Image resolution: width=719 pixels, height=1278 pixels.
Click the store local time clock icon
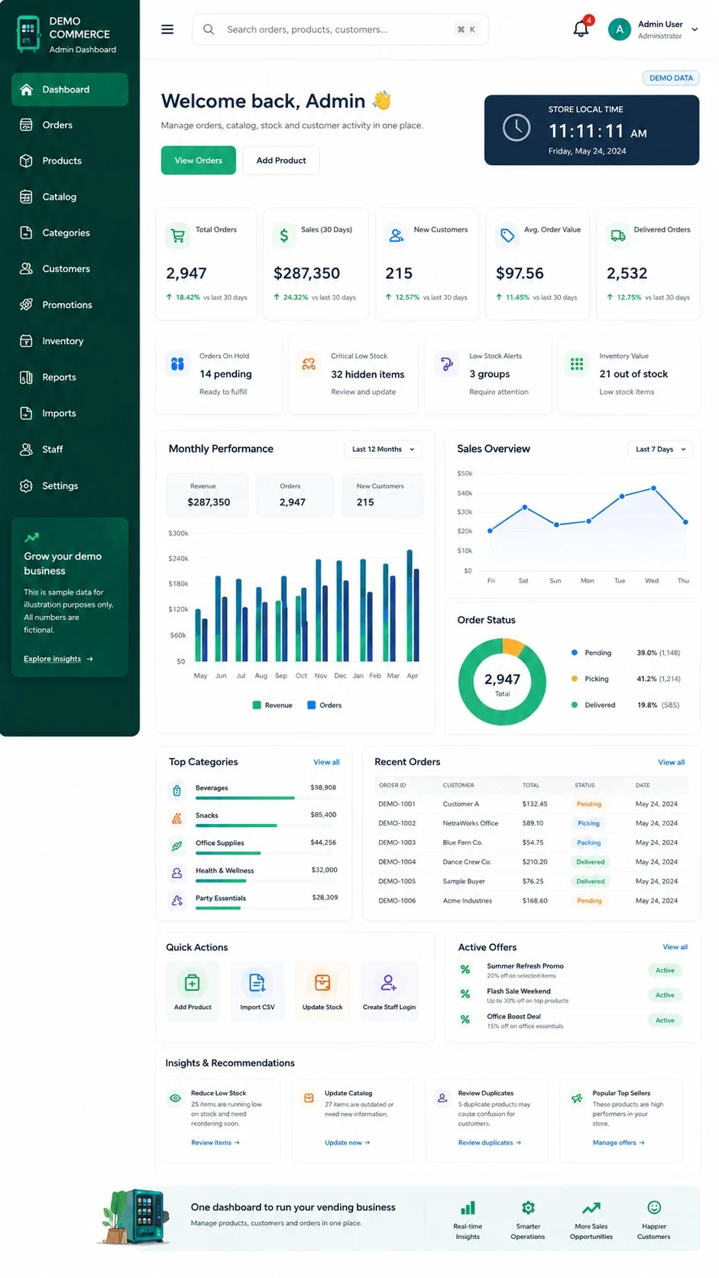tap(517, 128)
